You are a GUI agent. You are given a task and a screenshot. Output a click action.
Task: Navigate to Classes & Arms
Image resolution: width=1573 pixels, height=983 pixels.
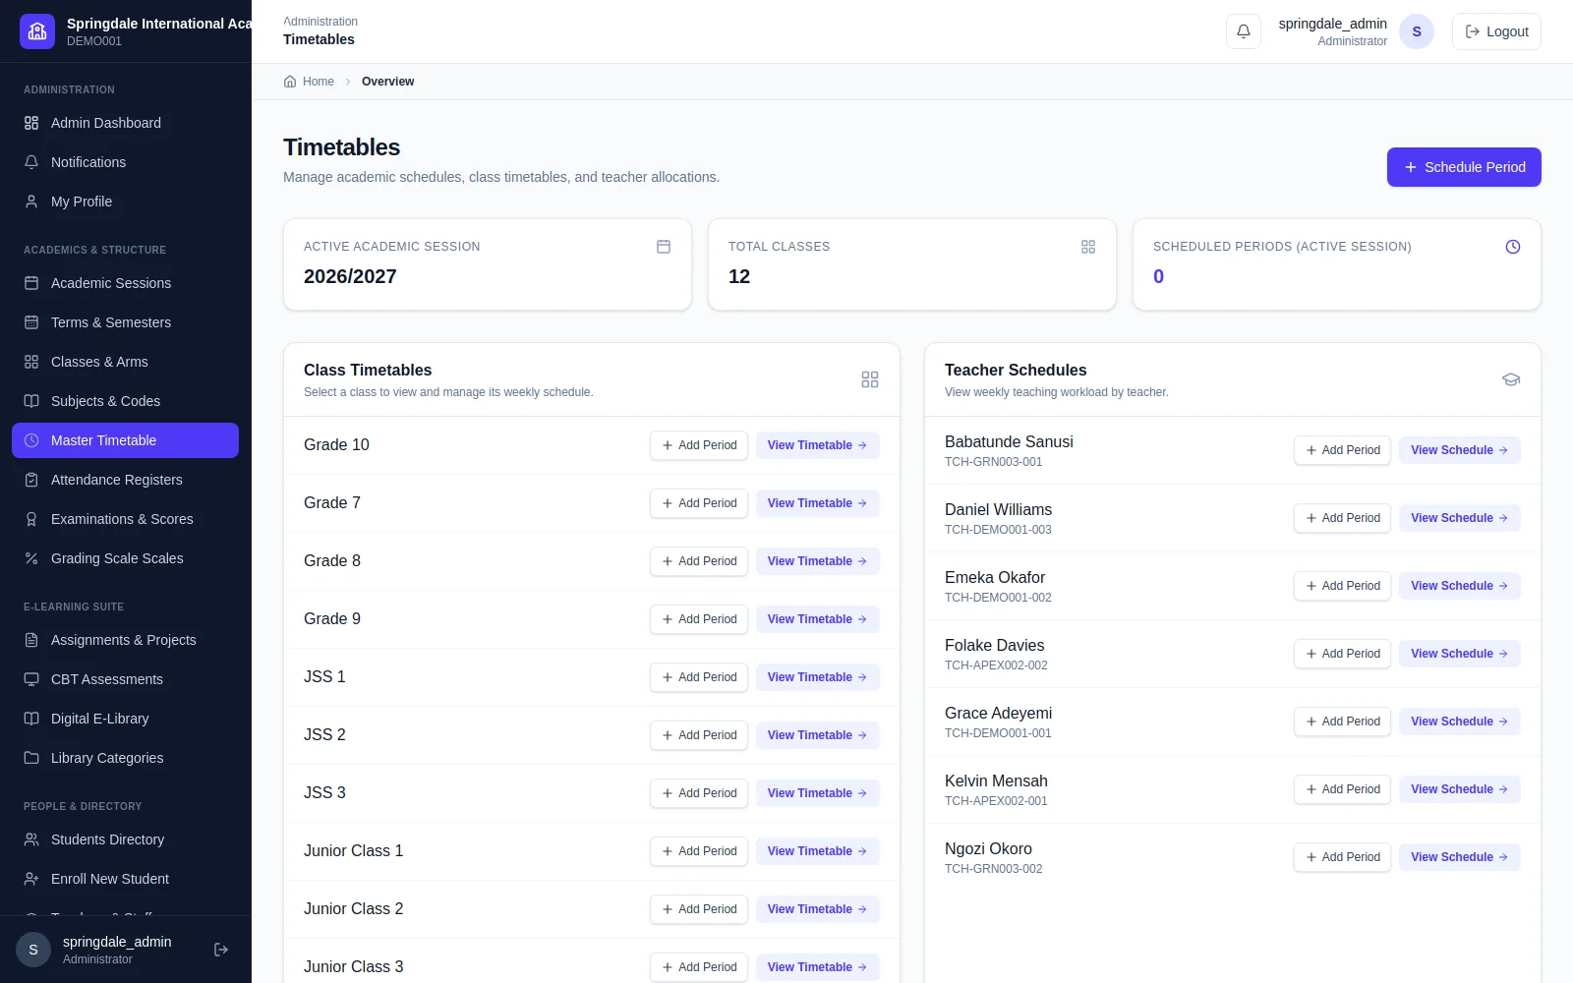125,362
